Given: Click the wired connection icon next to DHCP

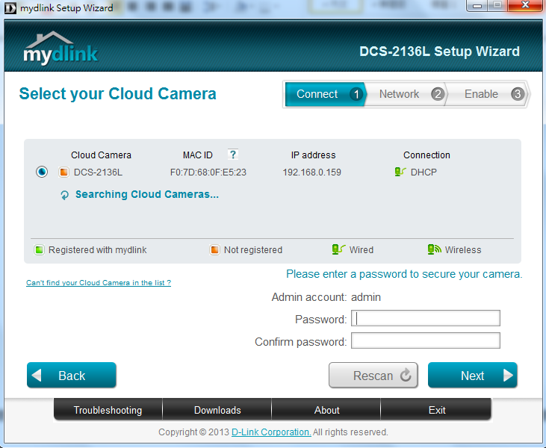Looking at the screenshot, I should [x=400, y=172].
